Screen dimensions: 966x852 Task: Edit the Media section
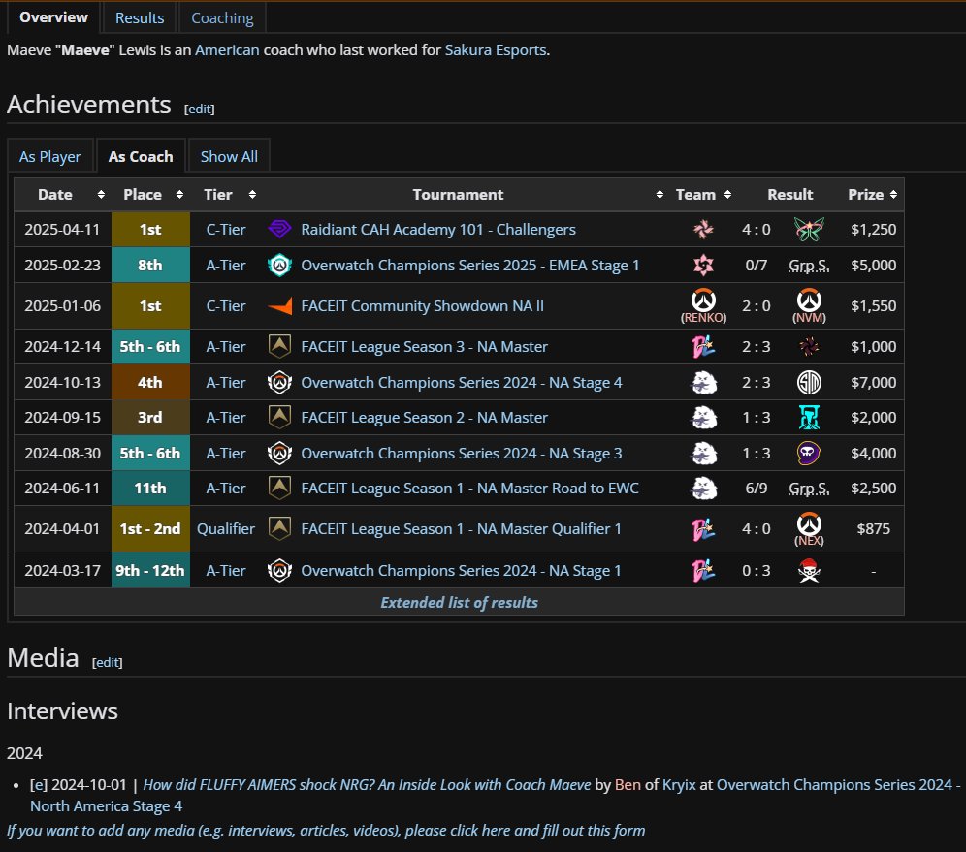108,662
